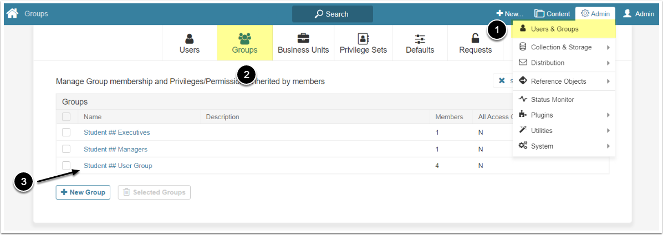Open the Business Units briefcase icon
This screenshot has width=663, height=235.
(x=303, y=39)
